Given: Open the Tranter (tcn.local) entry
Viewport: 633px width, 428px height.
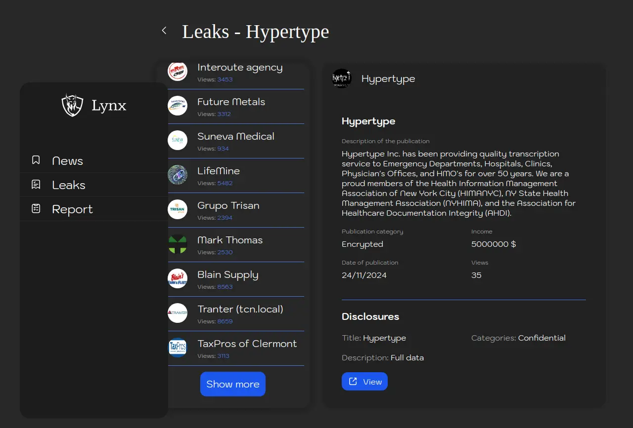Looking at the screenshot, I should pyautogui.click(x=240, y=310).
